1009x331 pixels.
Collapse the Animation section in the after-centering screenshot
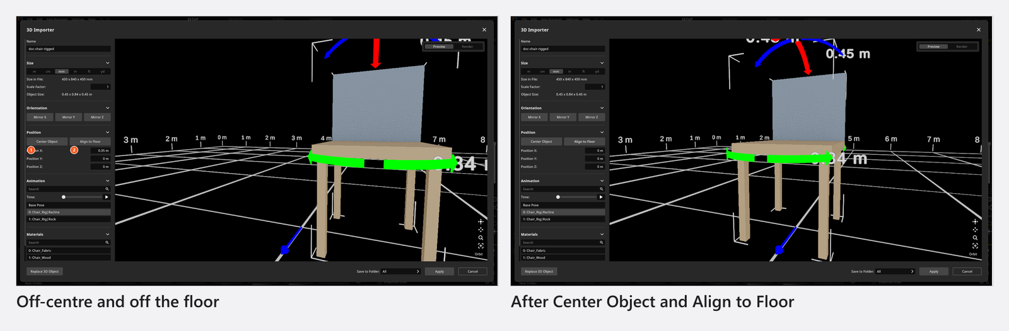tap(602, 181)
